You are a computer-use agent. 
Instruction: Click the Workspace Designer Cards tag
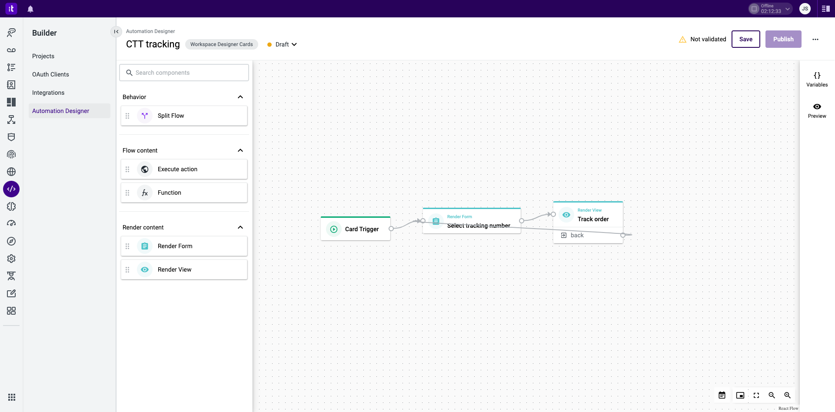pos(222,44)
